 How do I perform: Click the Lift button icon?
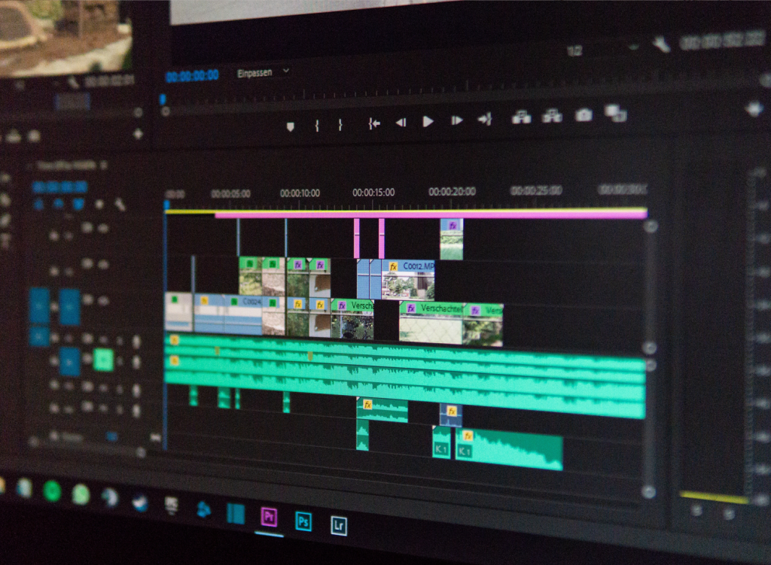(x=521, y=117)
